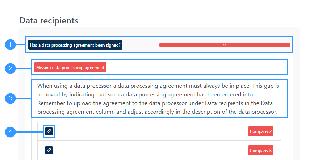Click the red progress bar showing 14
The image size is (310, 160).
[225, 45]
